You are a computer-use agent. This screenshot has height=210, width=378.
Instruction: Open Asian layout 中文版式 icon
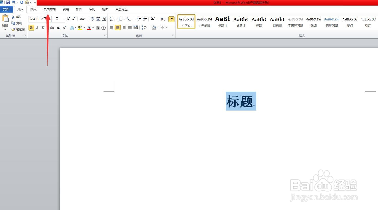[153, 19]
